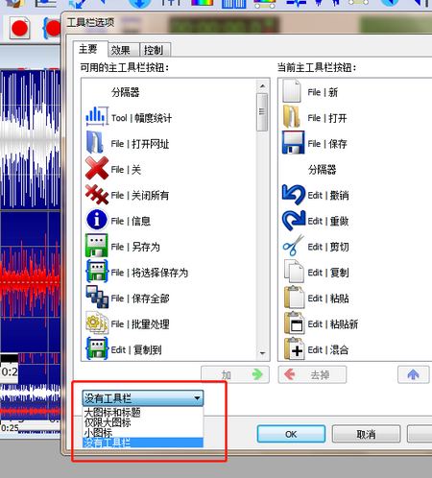Click the red record button in toolbar
This screenshot has height=478, width=432.
[x=20, y=29]
